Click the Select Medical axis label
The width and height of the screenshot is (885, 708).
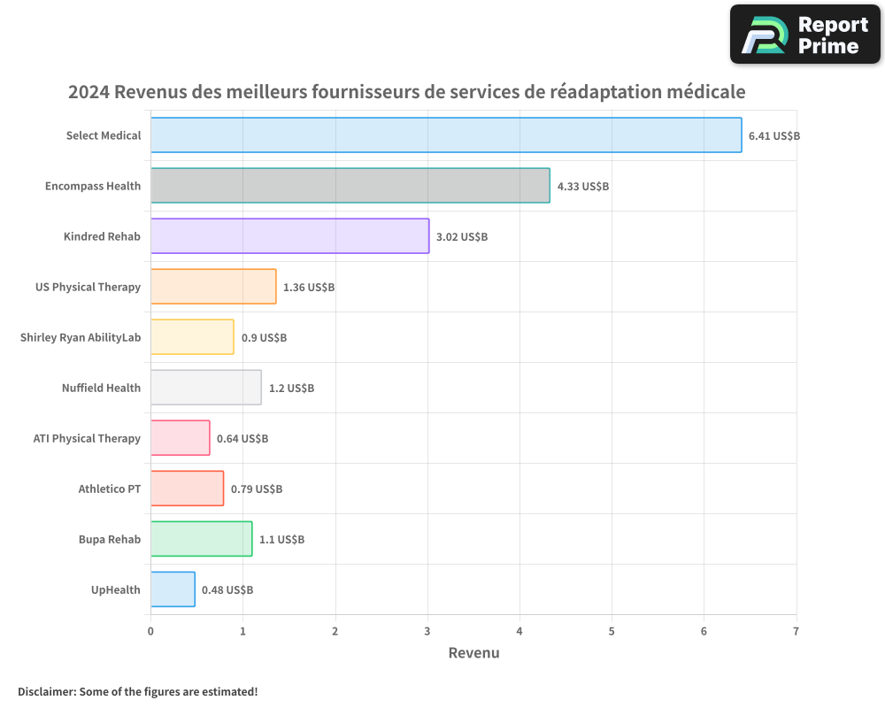(x=103, y=135)
